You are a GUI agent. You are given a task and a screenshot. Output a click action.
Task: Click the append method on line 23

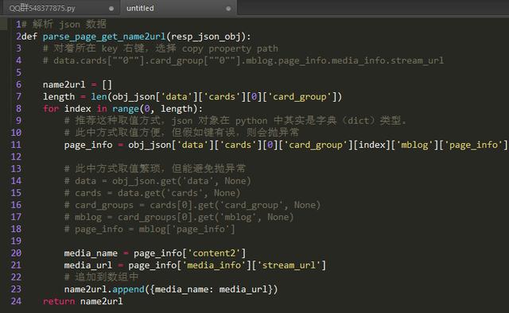coord(128,289)
